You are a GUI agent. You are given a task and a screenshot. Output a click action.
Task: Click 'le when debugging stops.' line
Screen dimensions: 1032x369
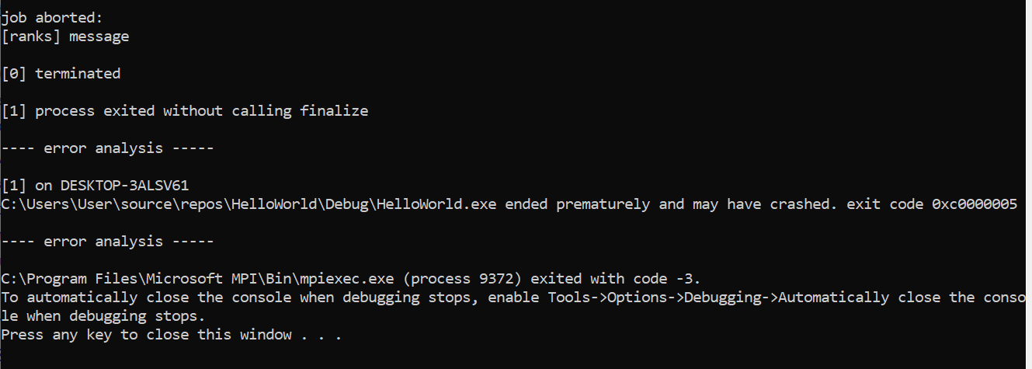tap(103, 316)
